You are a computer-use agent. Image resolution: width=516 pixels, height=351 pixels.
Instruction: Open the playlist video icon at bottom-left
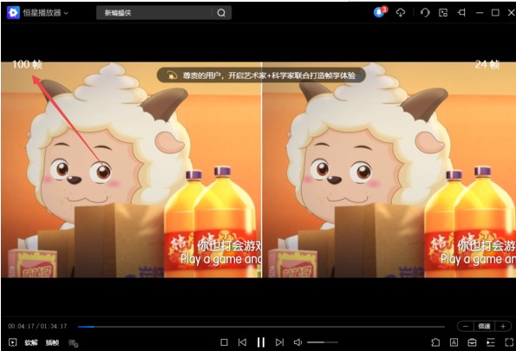click(x=13, y=342)
